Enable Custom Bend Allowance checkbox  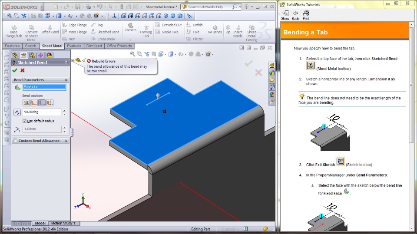coord(16,141)
